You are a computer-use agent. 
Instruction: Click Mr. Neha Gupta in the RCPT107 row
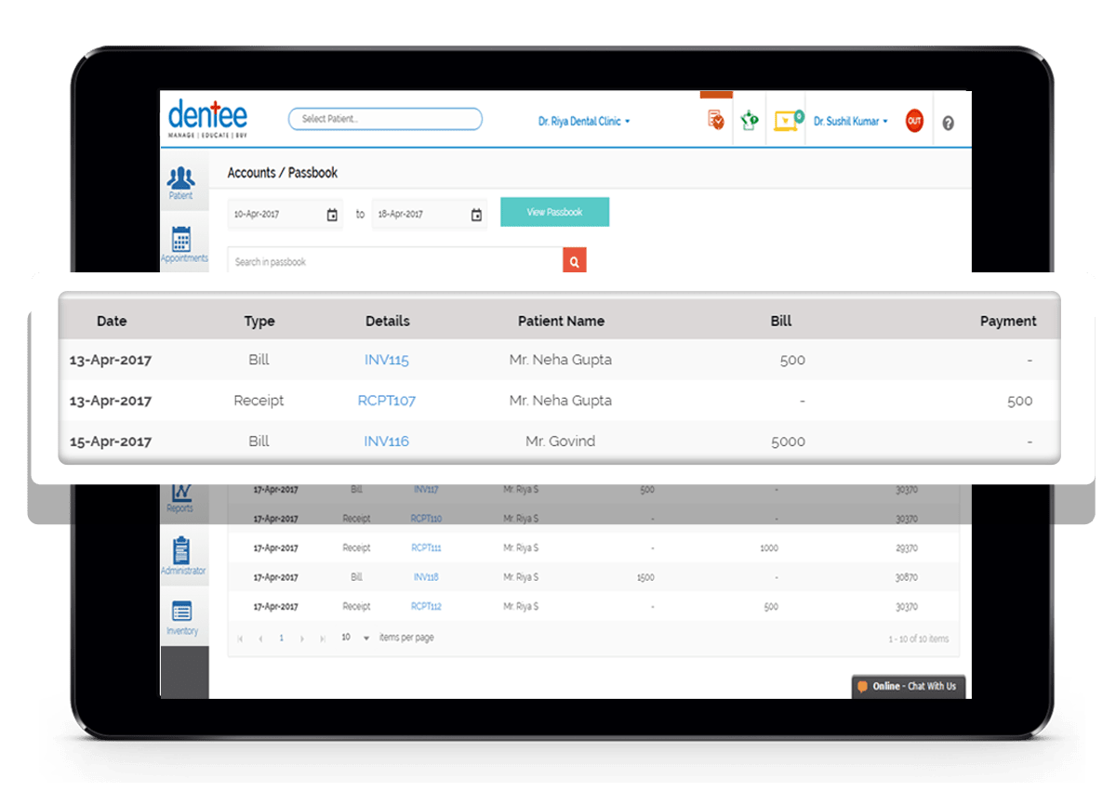point(561,401)
